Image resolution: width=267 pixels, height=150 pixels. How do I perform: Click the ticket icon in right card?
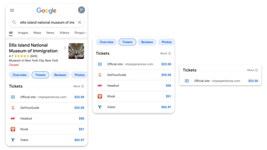[187, 81]
